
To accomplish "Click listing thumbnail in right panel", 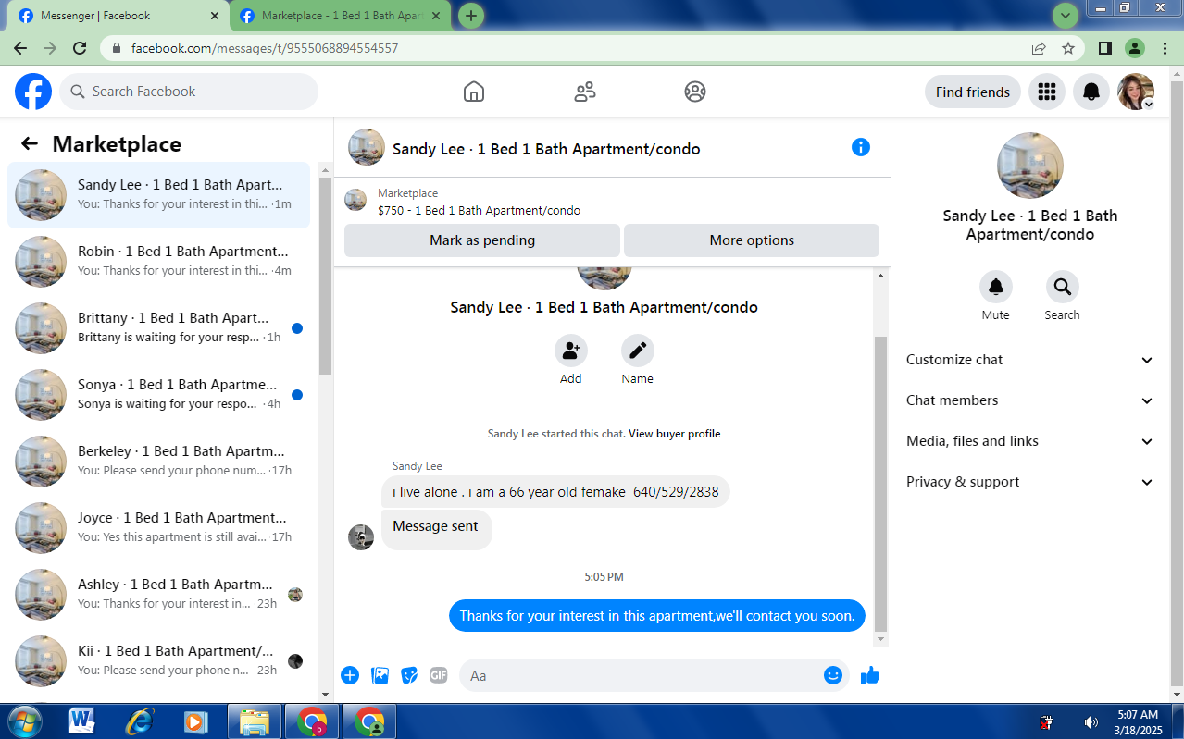I will tap(1030, 166).
